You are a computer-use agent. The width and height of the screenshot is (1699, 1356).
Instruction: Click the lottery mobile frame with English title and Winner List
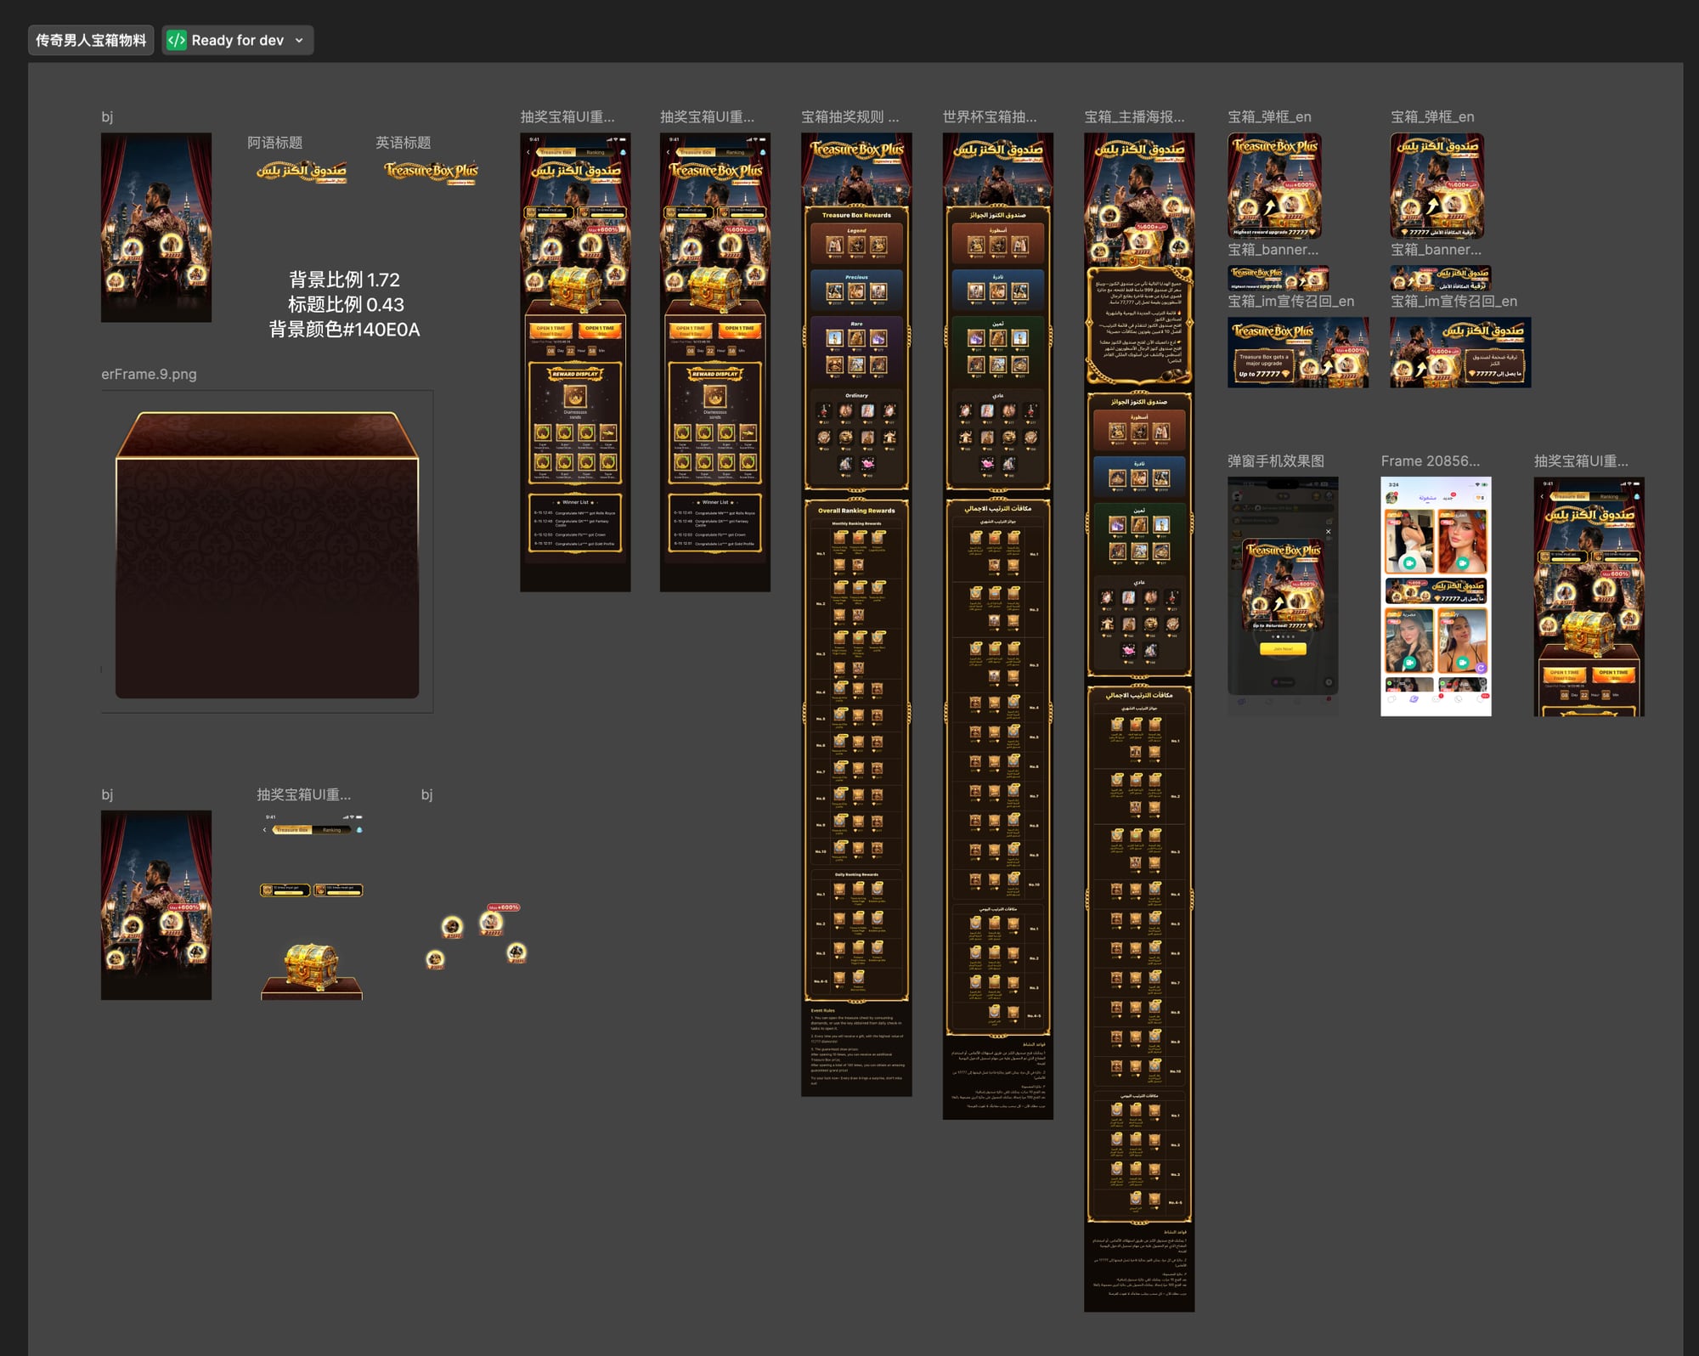click(715, 362)
